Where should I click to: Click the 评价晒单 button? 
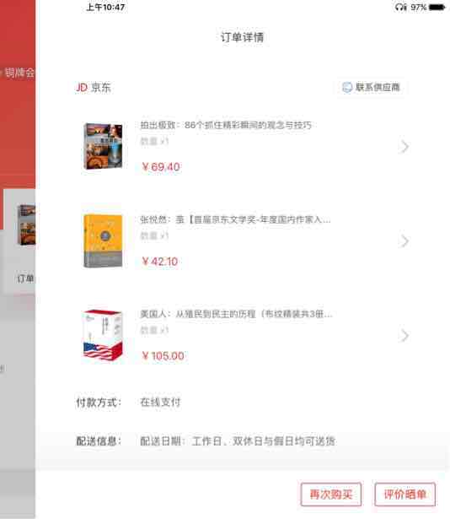coord(405,495)
